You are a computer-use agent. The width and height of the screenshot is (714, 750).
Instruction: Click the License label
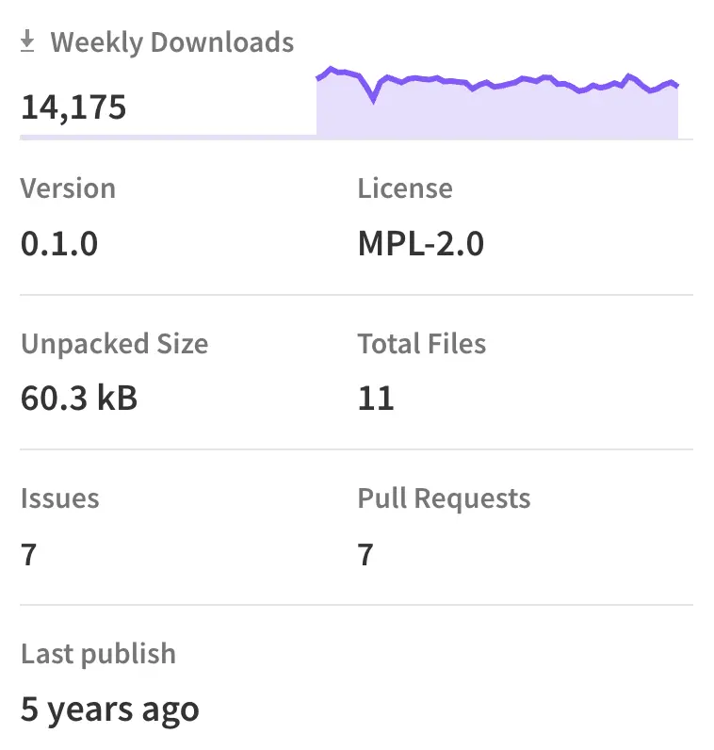tap(405, 187)
